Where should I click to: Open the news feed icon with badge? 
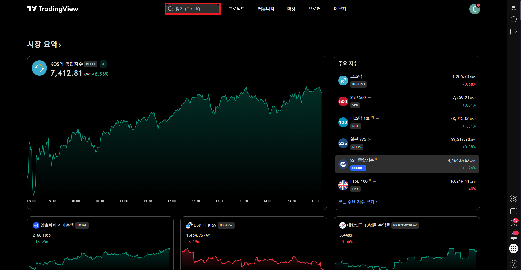click(x=513, y=223)
